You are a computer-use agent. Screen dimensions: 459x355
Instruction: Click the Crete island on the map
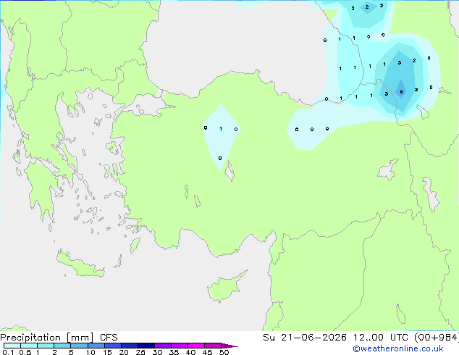coord(80,264)
